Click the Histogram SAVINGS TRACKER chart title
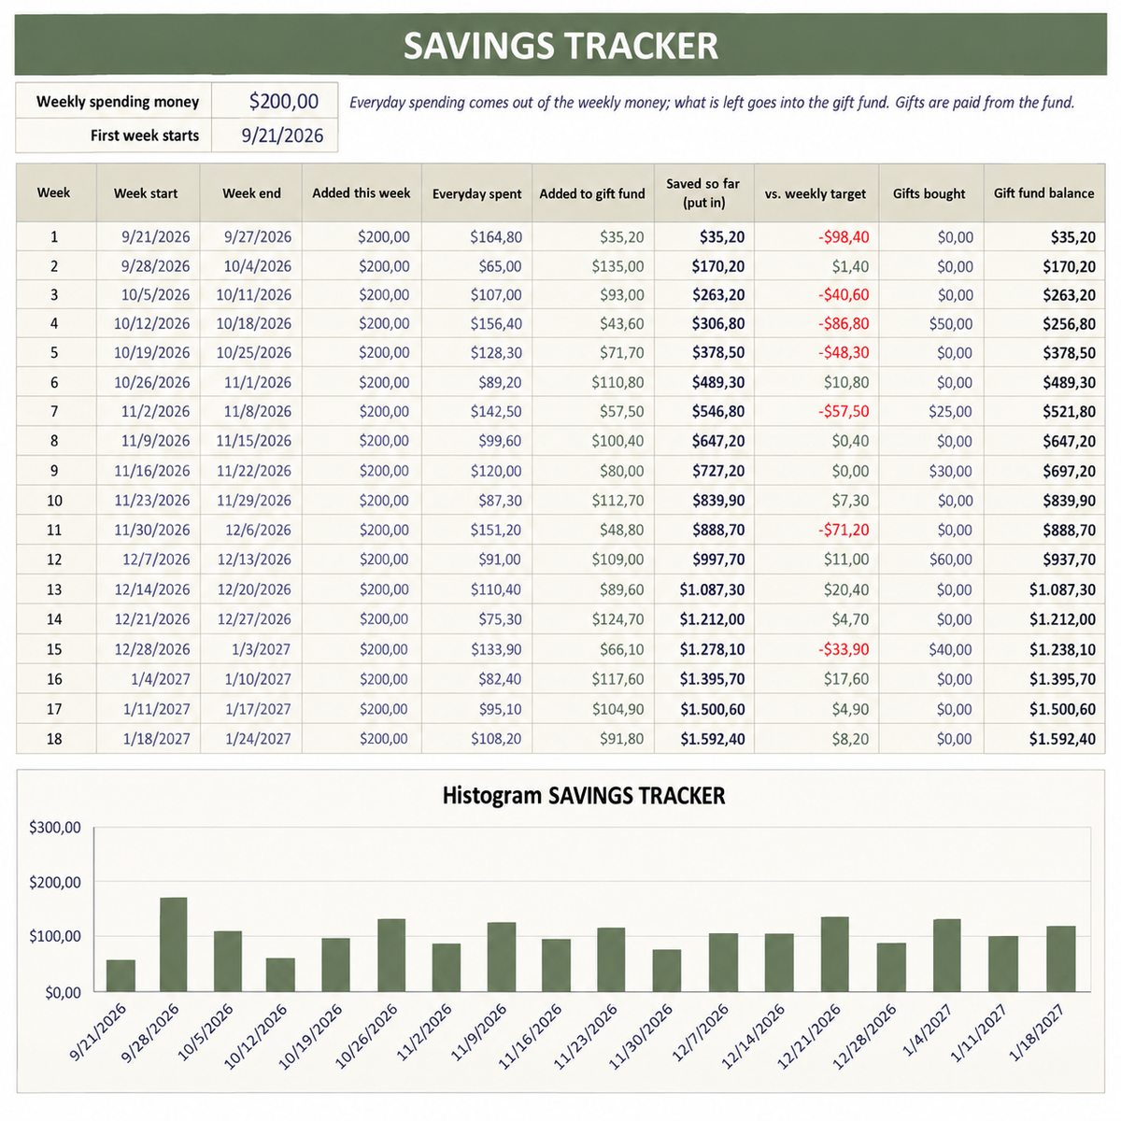The height and width of the screenshot is (1121, 1121). click(583, 796)
